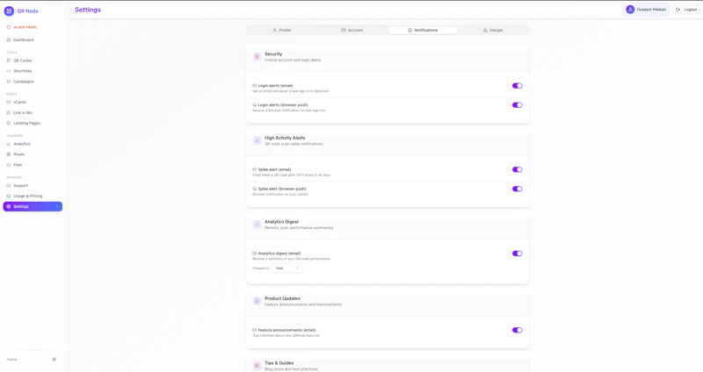The width and height of the screenshot is (703, 372).
Task: Click the Settings gear icon in sidebar
Action: pyautogui.click(x=9, y=206)
